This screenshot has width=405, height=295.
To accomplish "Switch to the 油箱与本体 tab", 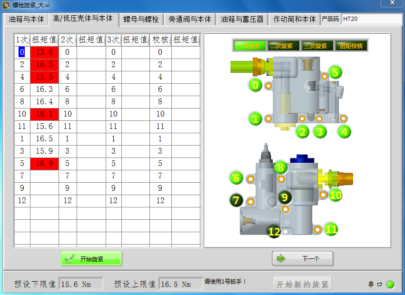I will click(x=26, y=20).
